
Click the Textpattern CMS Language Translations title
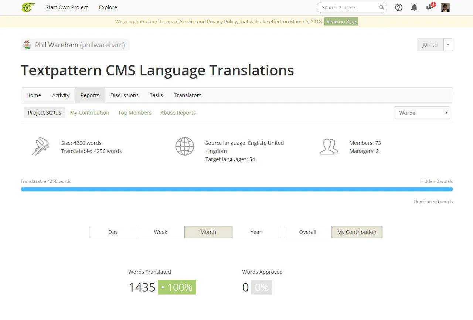157,70
